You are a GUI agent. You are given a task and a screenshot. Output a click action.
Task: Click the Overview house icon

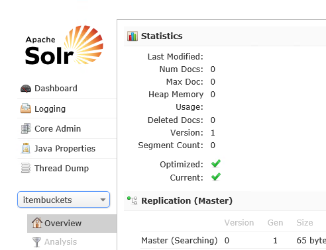pos(37,223)
